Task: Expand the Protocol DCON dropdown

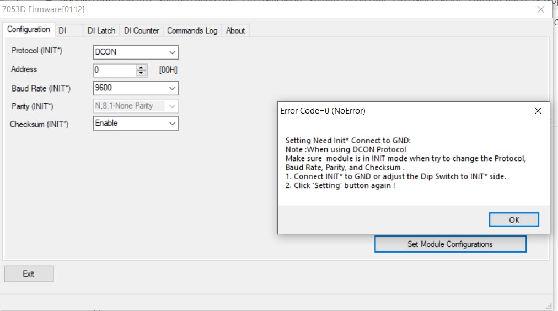Action: (x=136, y=52)
